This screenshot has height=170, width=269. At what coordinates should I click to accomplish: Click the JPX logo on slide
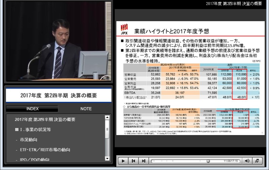(x=124, y=29)
